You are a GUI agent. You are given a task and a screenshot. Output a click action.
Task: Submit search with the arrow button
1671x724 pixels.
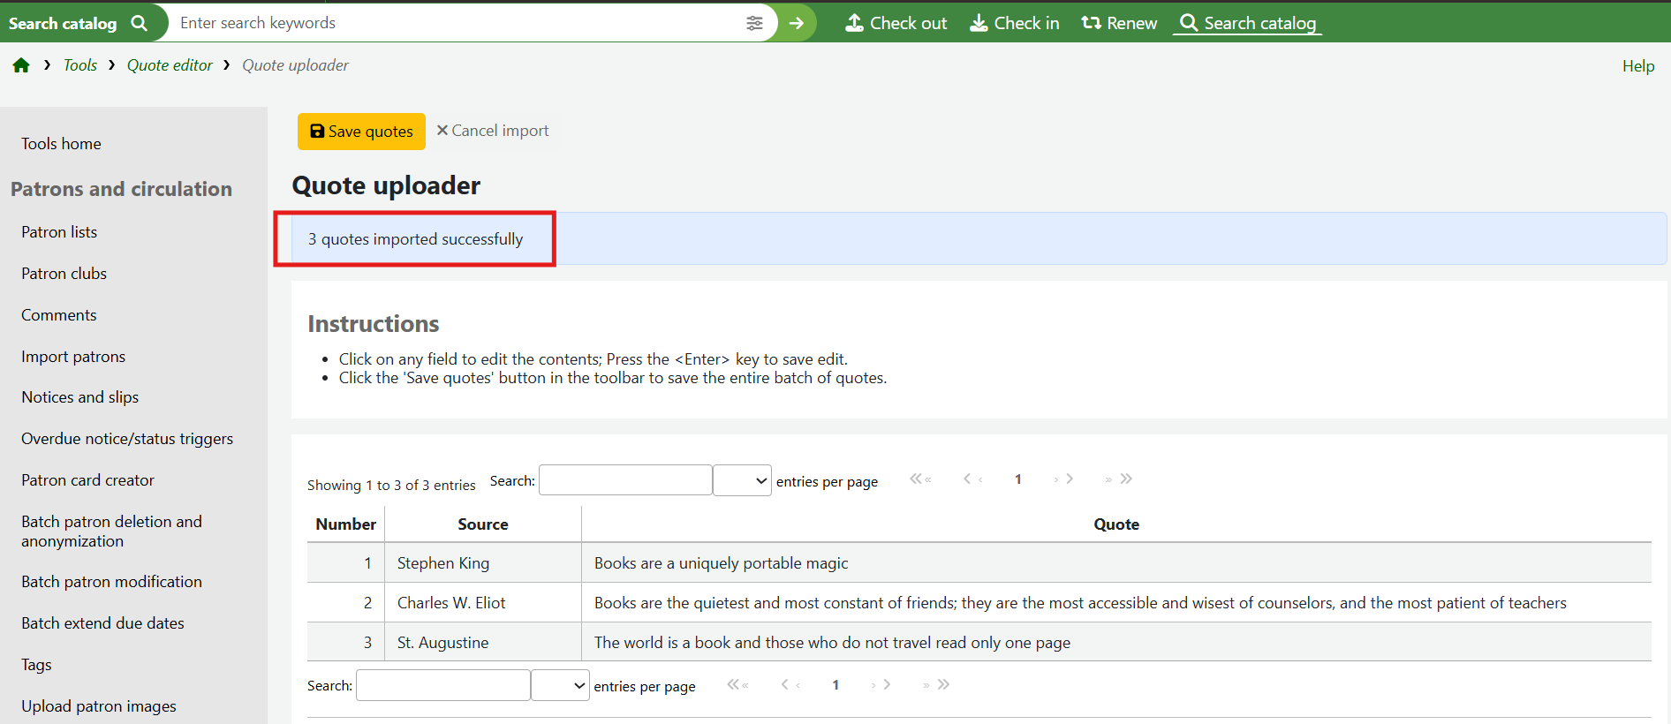point(797,23)
